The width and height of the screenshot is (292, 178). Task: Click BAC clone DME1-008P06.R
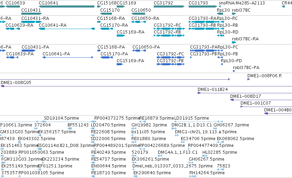(x=265, y=76)
